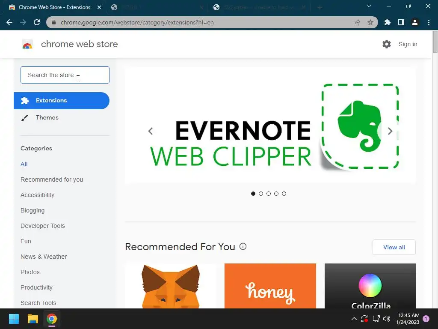438x329 pixels.
Task: Click the Chrome taskbar icon
Action: (52, 319)
